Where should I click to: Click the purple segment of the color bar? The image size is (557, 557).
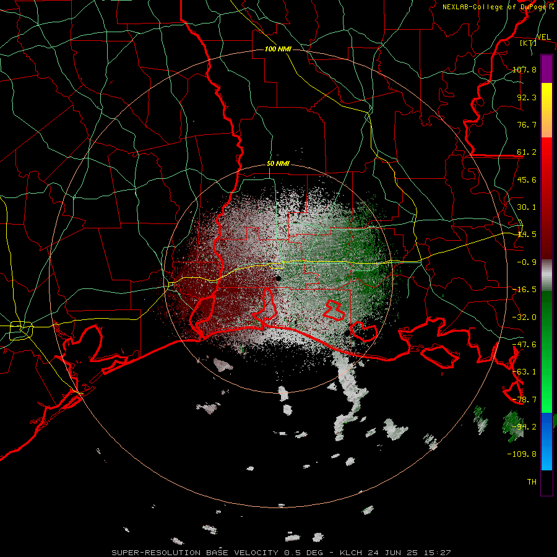coord(546,69)
